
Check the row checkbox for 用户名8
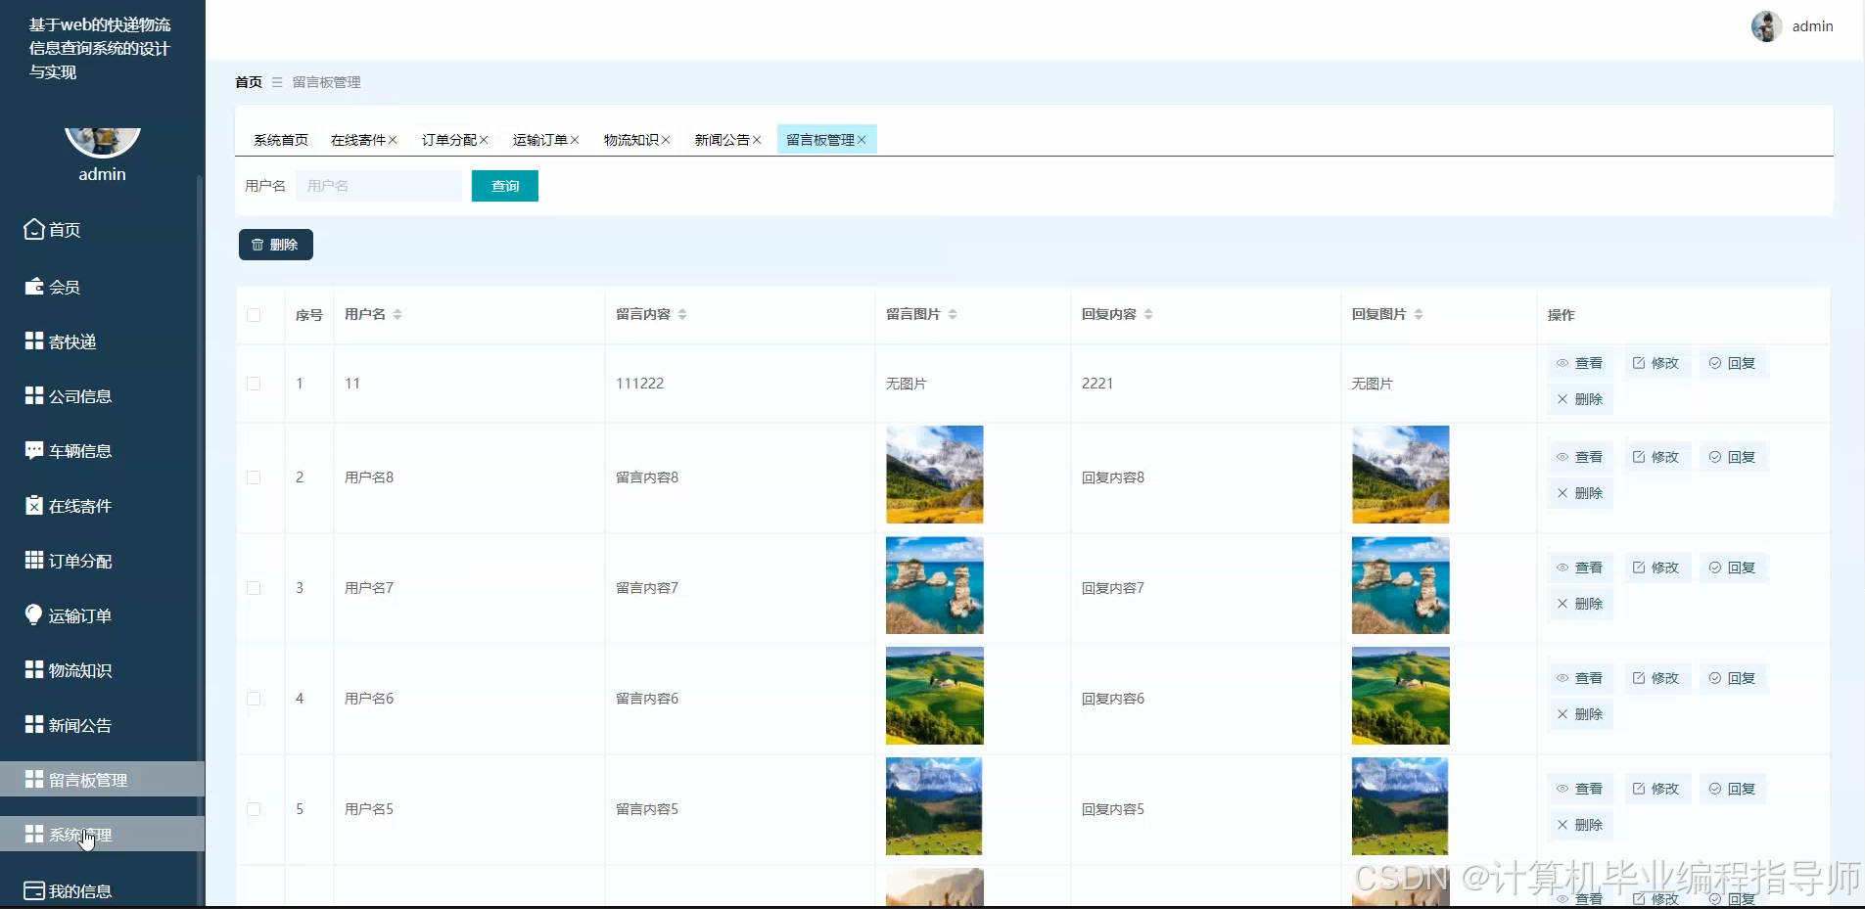(253, 477)
